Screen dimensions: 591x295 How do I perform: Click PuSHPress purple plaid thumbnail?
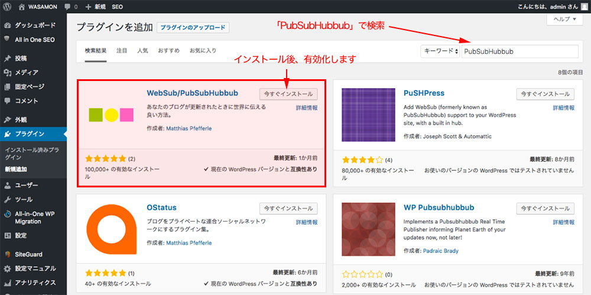tap(368, 115)
